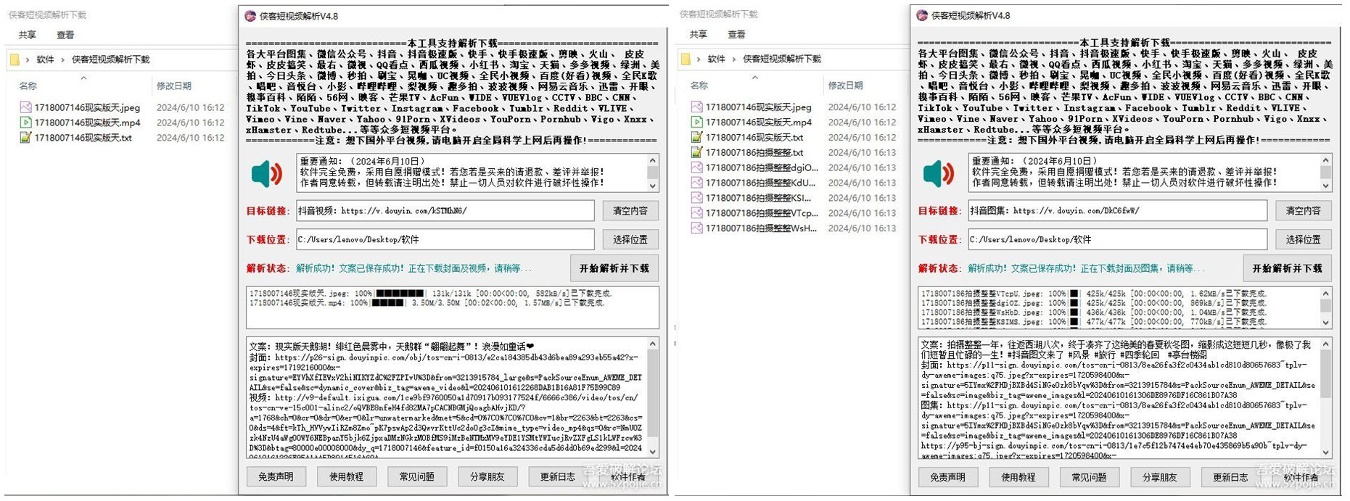The height and width of the screenshot is (501, 1350).
Task: Click 开始解析并下载 in the 抖音视频 window
Action: point(614,268)
